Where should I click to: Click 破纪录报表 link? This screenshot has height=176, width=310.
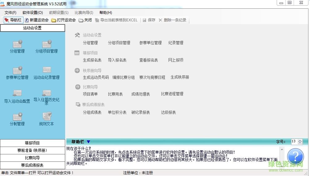(140, 113)
